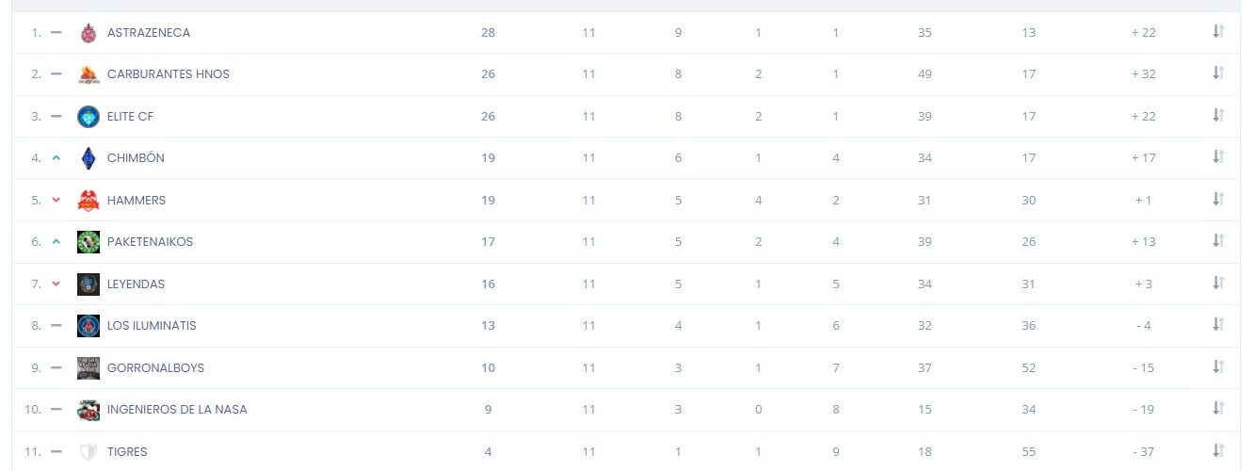Screen dimensions: 1255x471
Task: Click the CARBURANTES HNOS flame logo
Action: [x=88, y=74]
